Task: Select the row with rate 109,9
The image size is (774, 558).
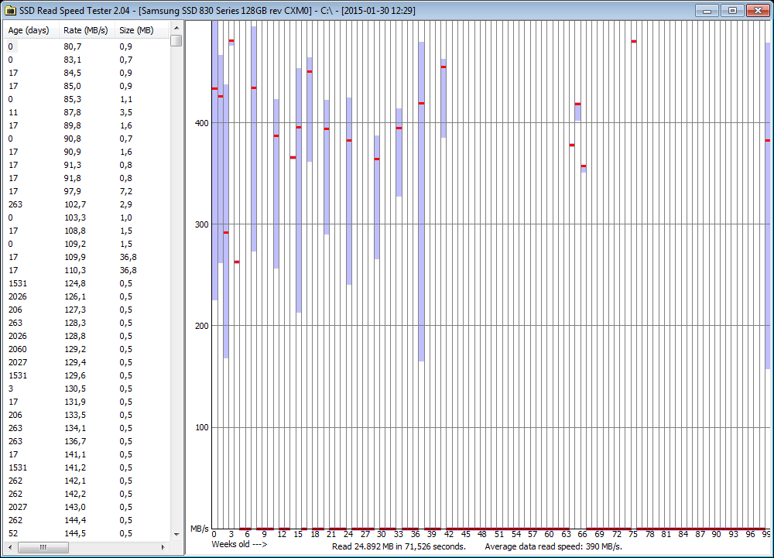Action: [87, 257]
